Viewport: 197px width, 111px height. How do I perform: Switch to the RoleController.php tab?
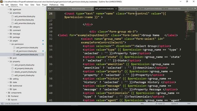pos(78,9)
